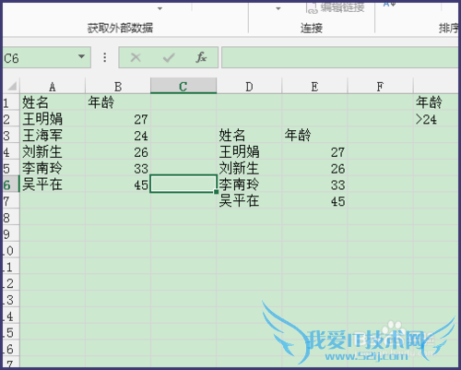Viewport: 461px width, 370px height.
Task: Select row 8 header
Action: tap(11, 218)
